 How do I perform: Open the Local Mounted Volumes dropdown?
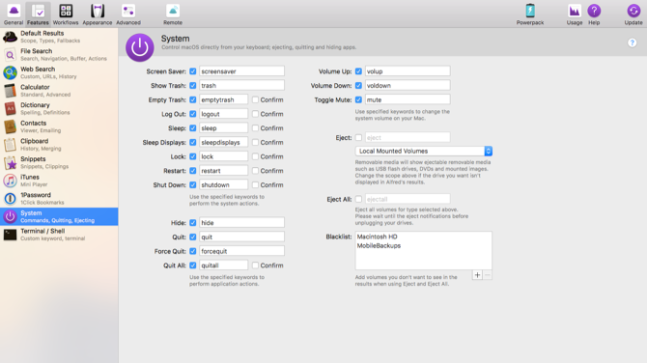tap(423, 151)
